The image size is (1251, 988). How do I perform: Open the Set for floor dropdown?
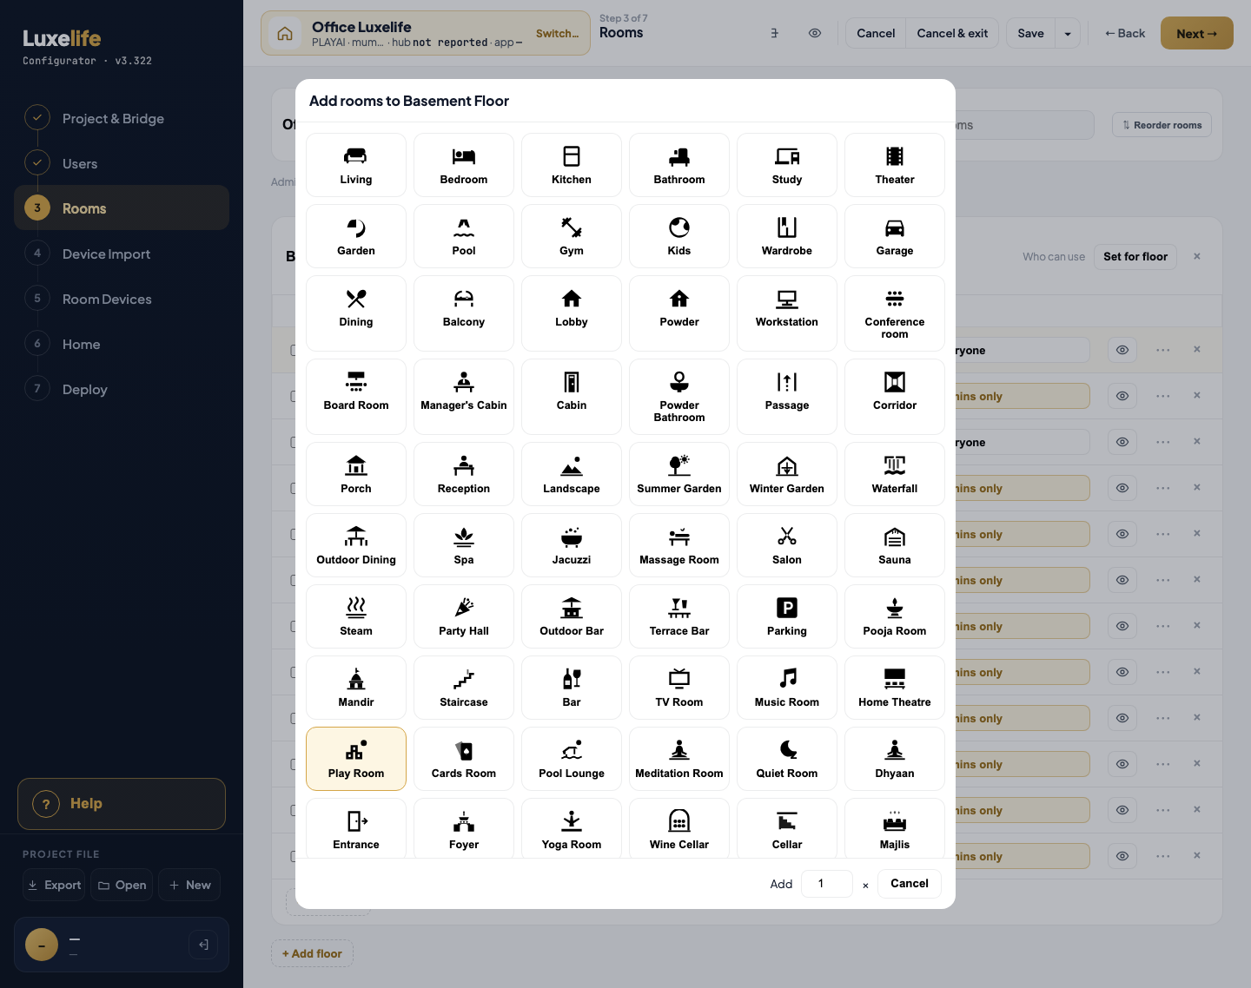[x=1135, y=257]
